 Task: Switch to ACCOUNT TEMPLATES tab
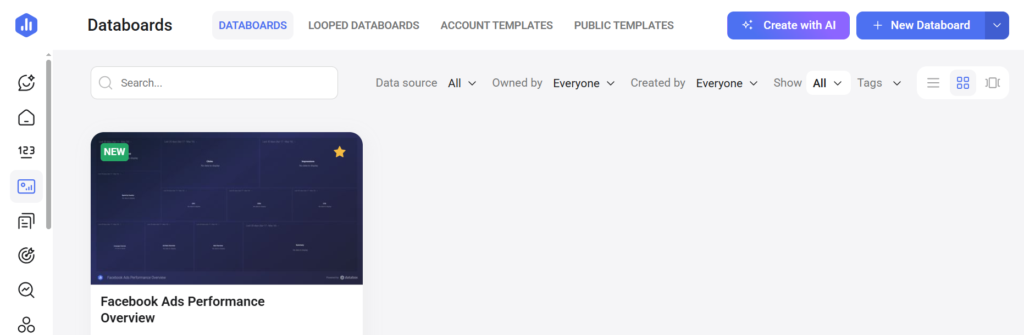tap(497, 25)
